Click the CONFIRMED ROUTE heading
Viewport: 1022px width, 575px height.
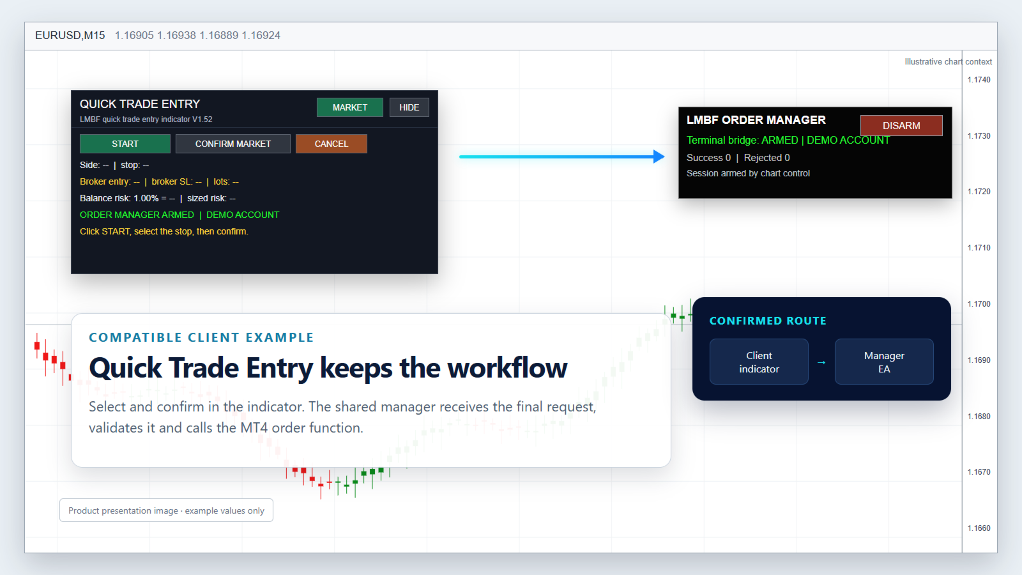click(768, 321)
